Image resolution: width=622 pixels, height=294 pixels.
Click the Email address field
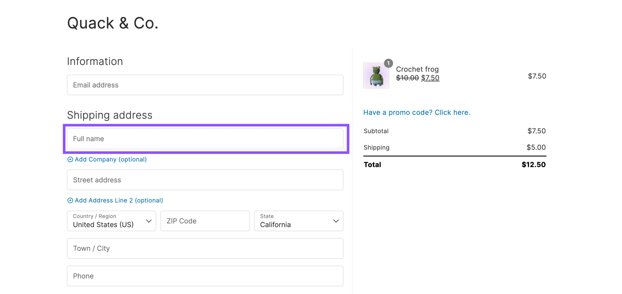tap(205, 85)
